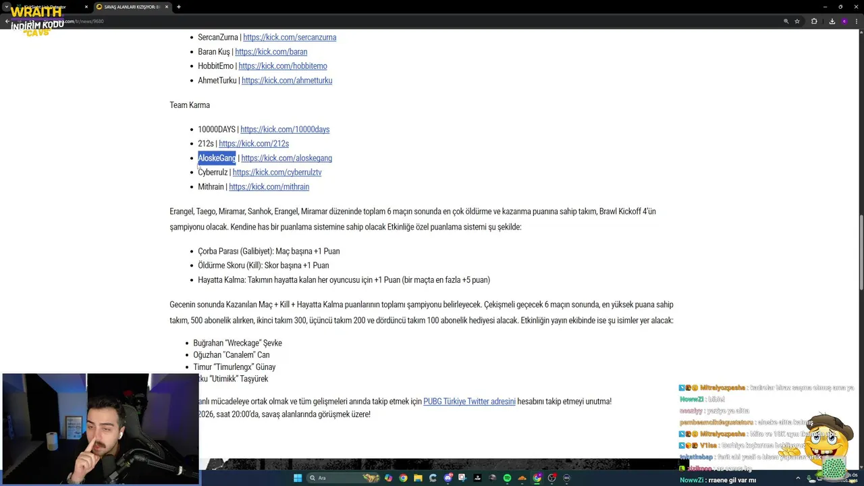The width and height of the screenshot is (864, 486).
Task: Open Spotify from the taskbar
Action: tap(507, 478)
